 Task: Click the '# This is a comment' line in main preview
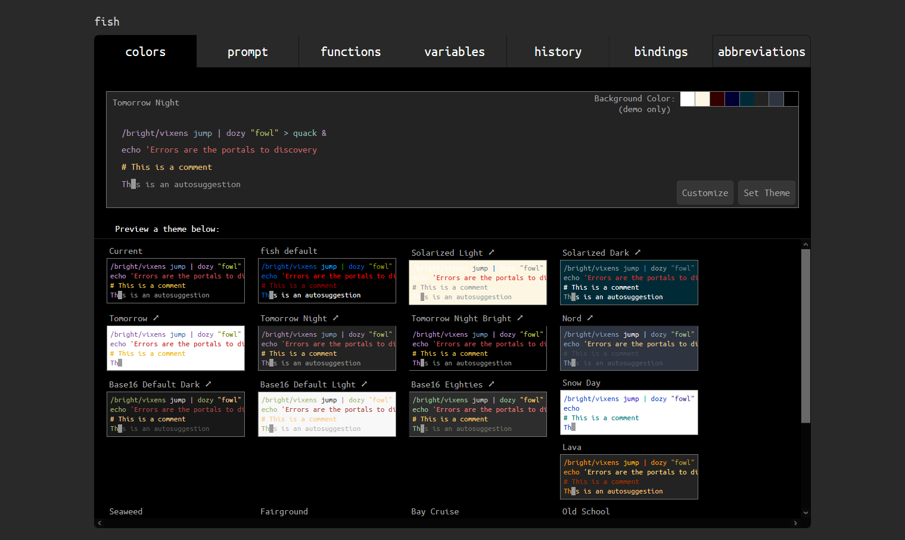tap(167, 167)
